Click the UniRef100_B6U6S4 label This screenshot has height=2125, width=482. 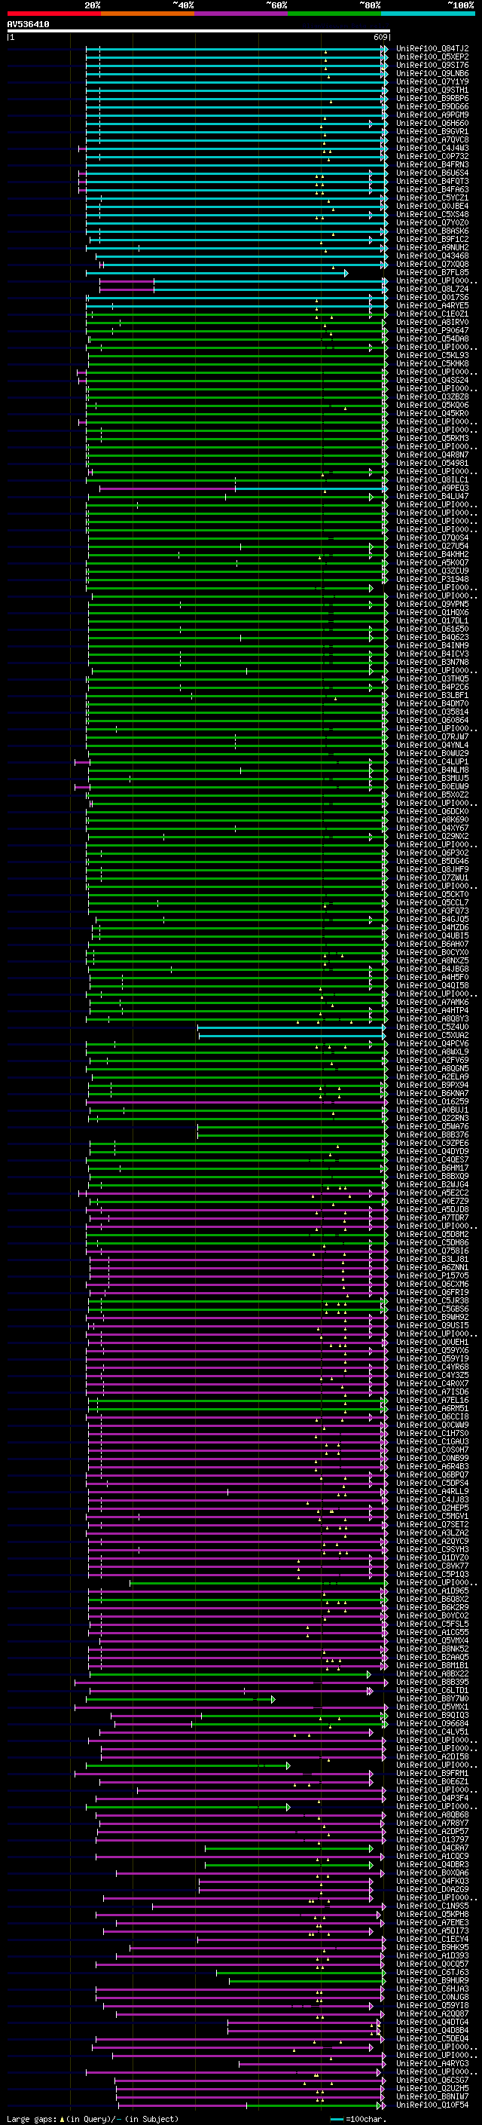point(432,173)
